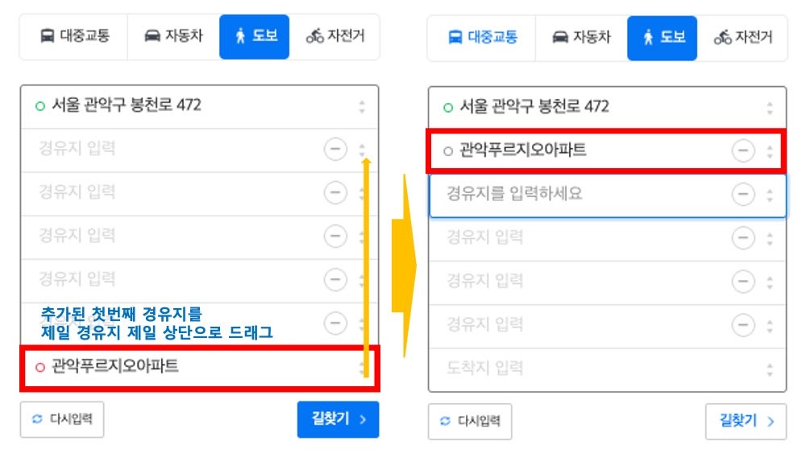Click 길찾기 button in right panel
Image resolution: width=806 pixels, height=453 pixels.
[746, 422]
